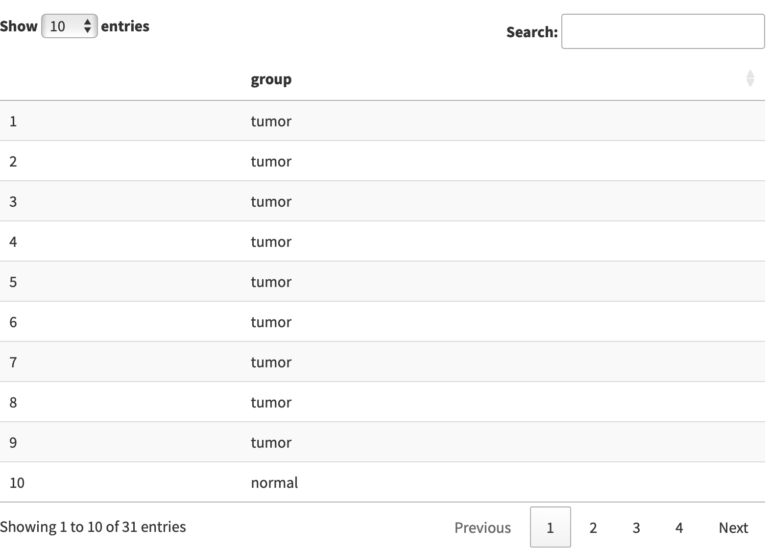This screenshot has height=552, width=770.
Task: Click the sort arrows icon in header
Action: pos(750,78)
